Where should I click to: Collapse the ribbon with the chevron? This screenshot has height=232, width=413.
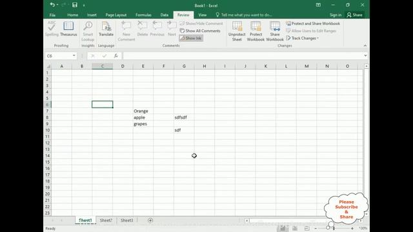[365, 46]
